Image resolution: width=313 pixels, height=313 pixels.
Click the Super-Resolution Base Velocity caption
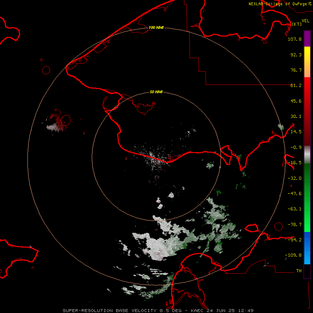tap(158, 311)
